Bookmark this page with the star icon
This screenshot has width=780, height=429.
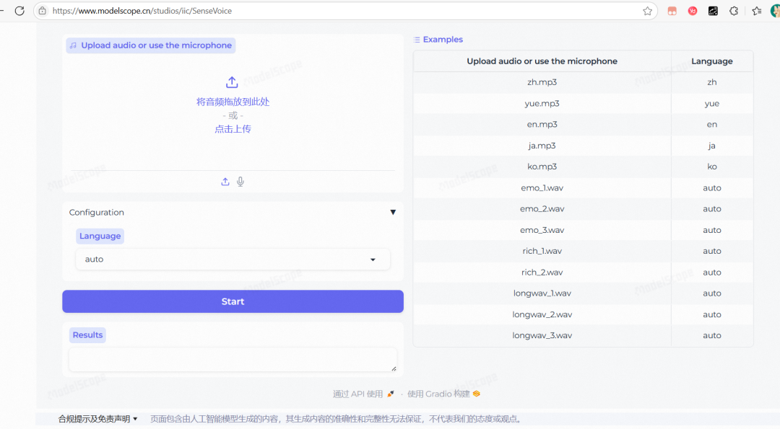[648, 11]
